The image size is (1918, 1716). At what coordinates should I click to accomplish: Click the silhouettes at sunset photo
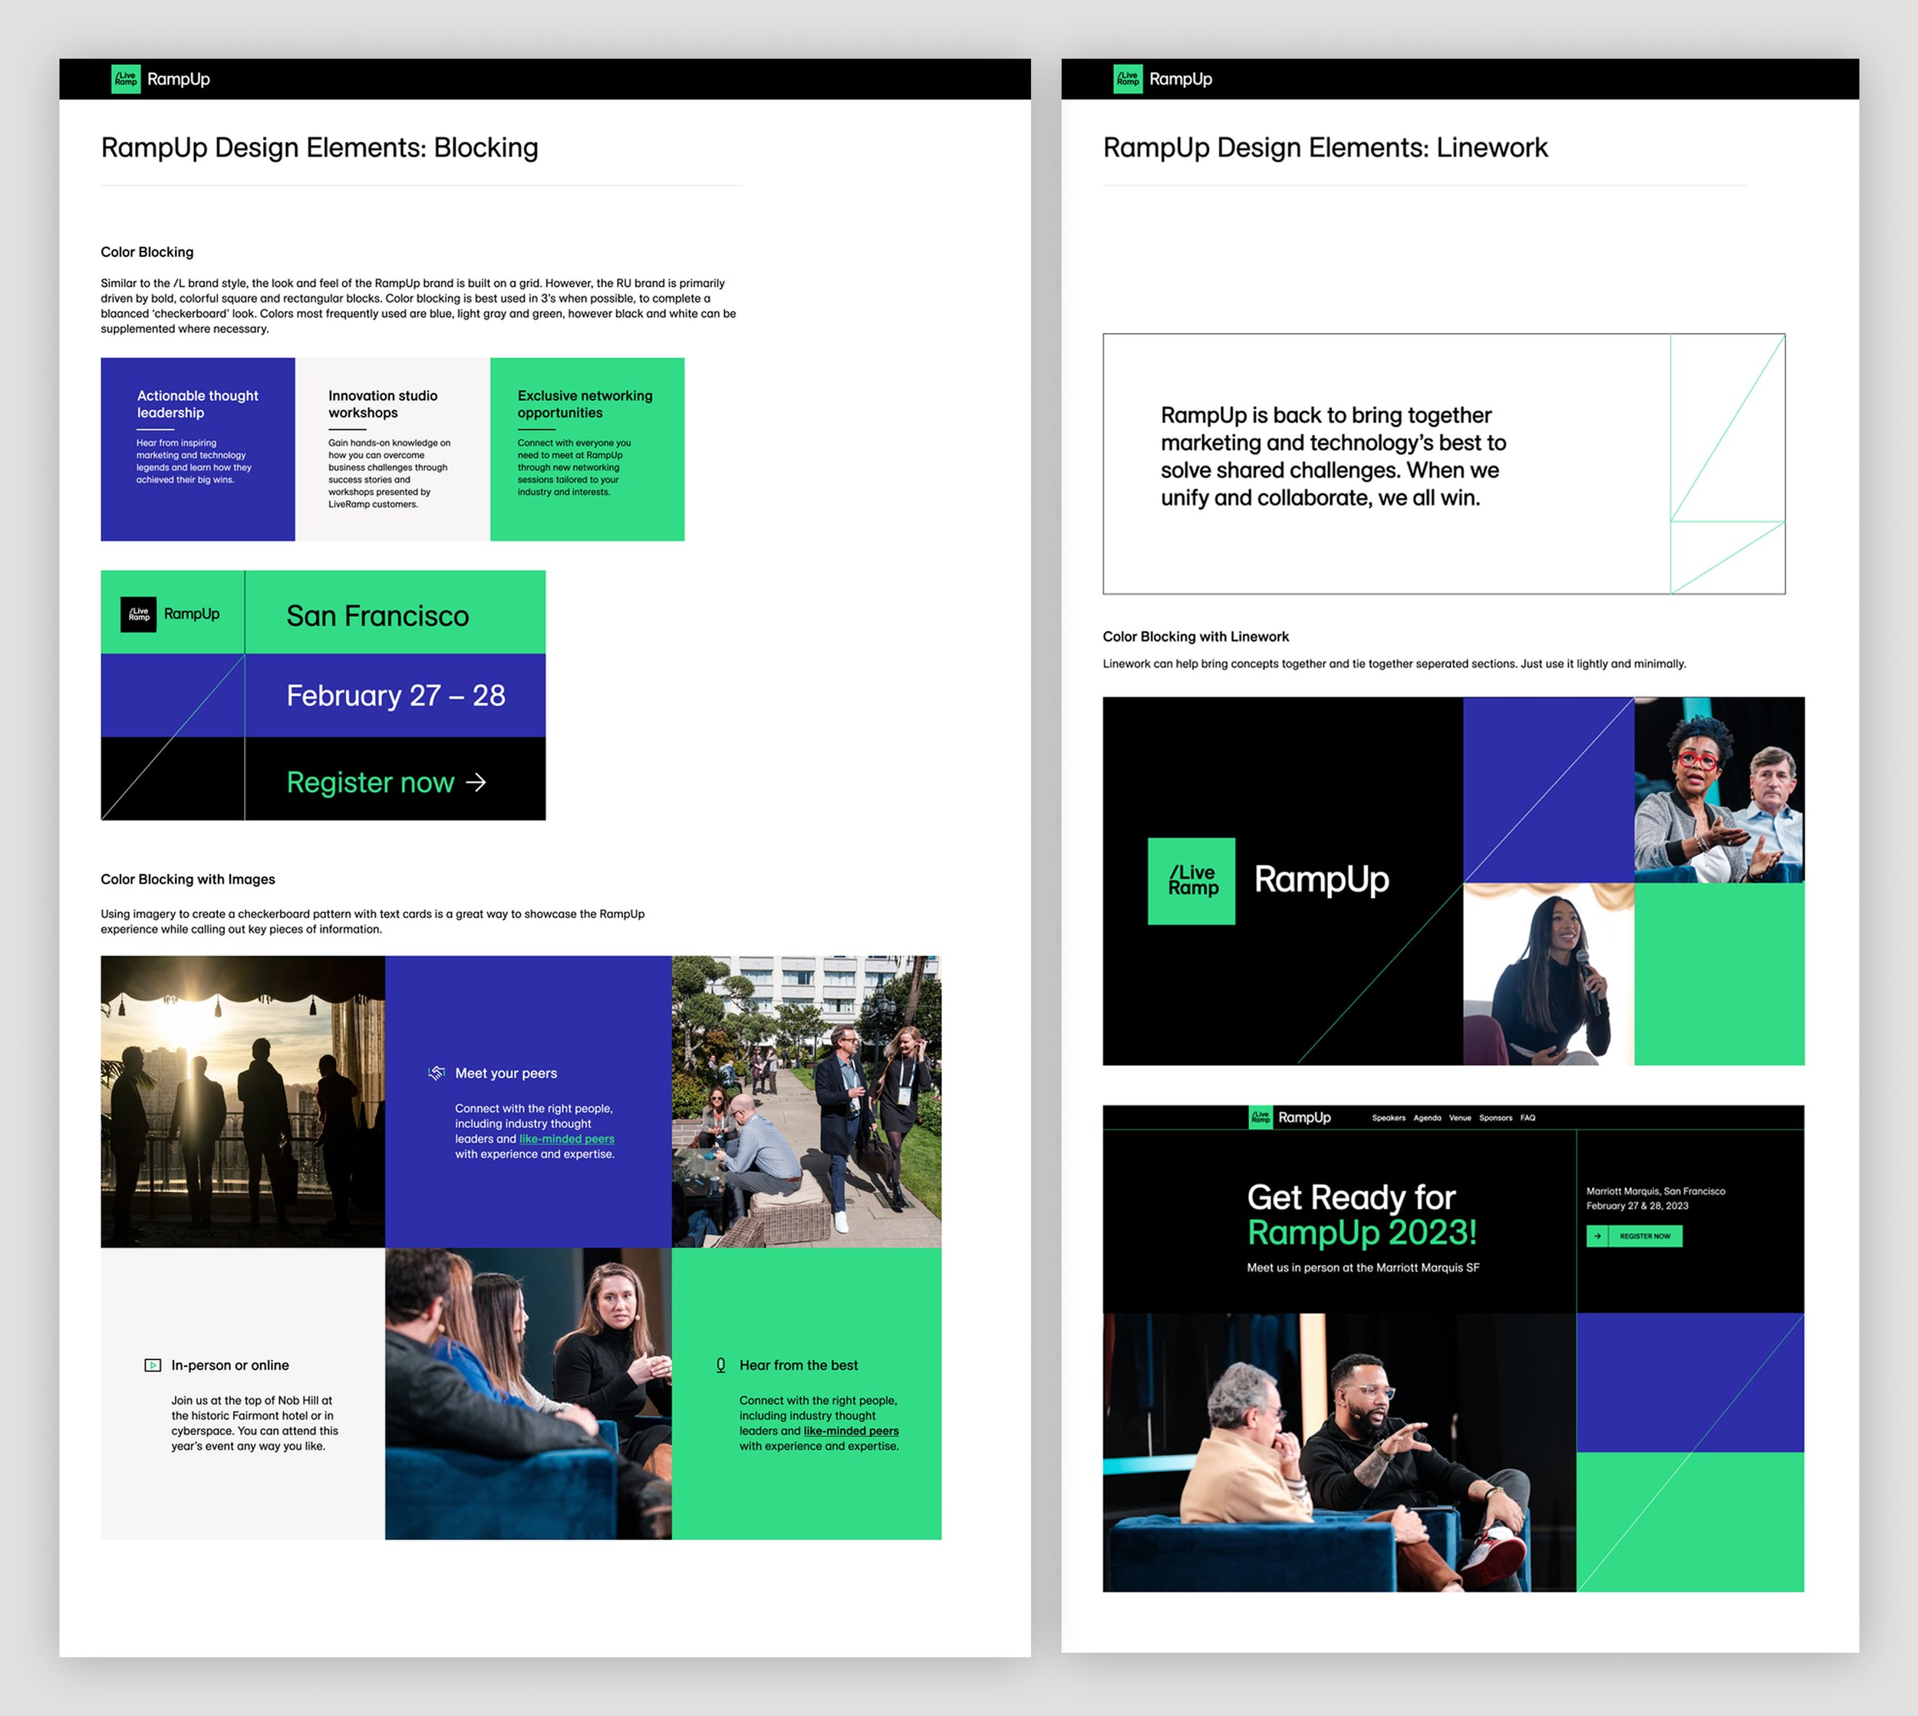tap(243, 1101)
